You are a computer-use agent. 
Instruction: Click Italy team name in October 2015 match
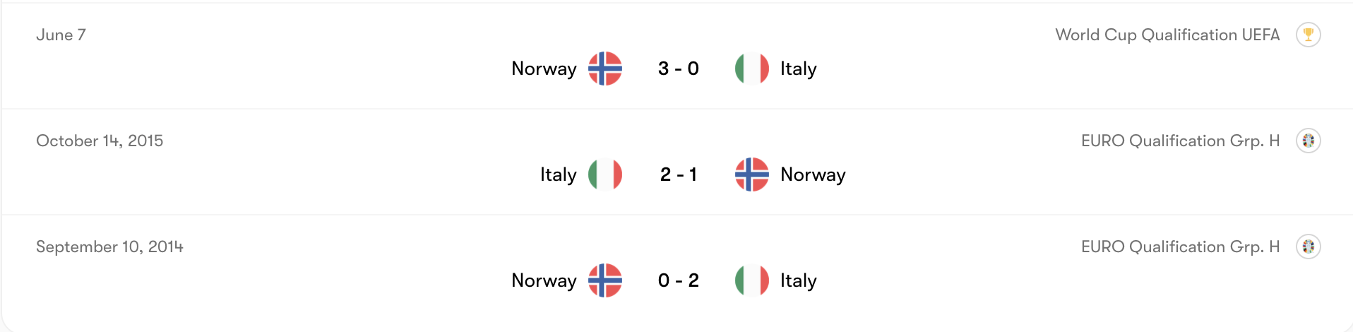coord(558,174)
